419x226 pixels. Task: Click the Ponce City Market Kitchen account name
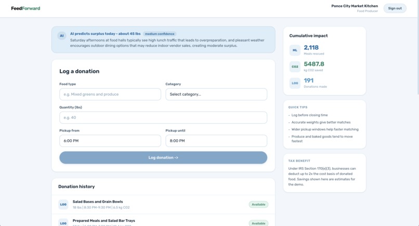coord(355,6)
